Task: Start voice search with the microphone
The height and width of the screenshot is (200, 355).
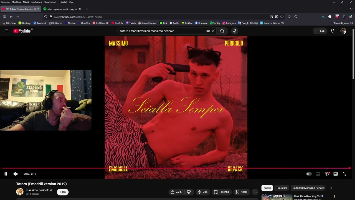Action: pos(235,31)
